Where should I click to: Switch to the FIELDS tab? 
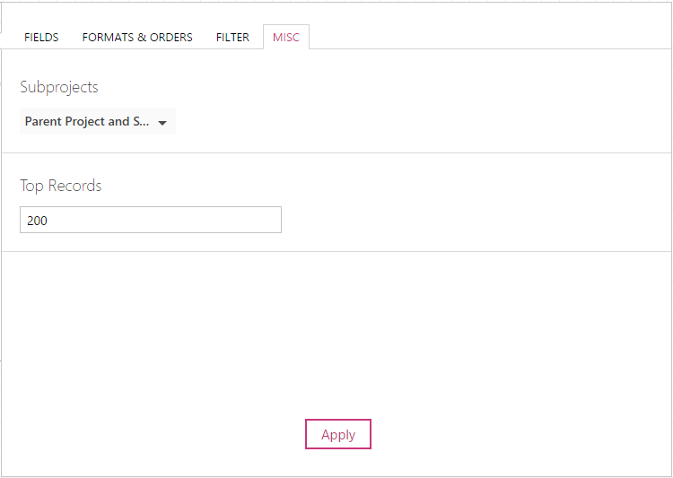click(x=41, y=38)
